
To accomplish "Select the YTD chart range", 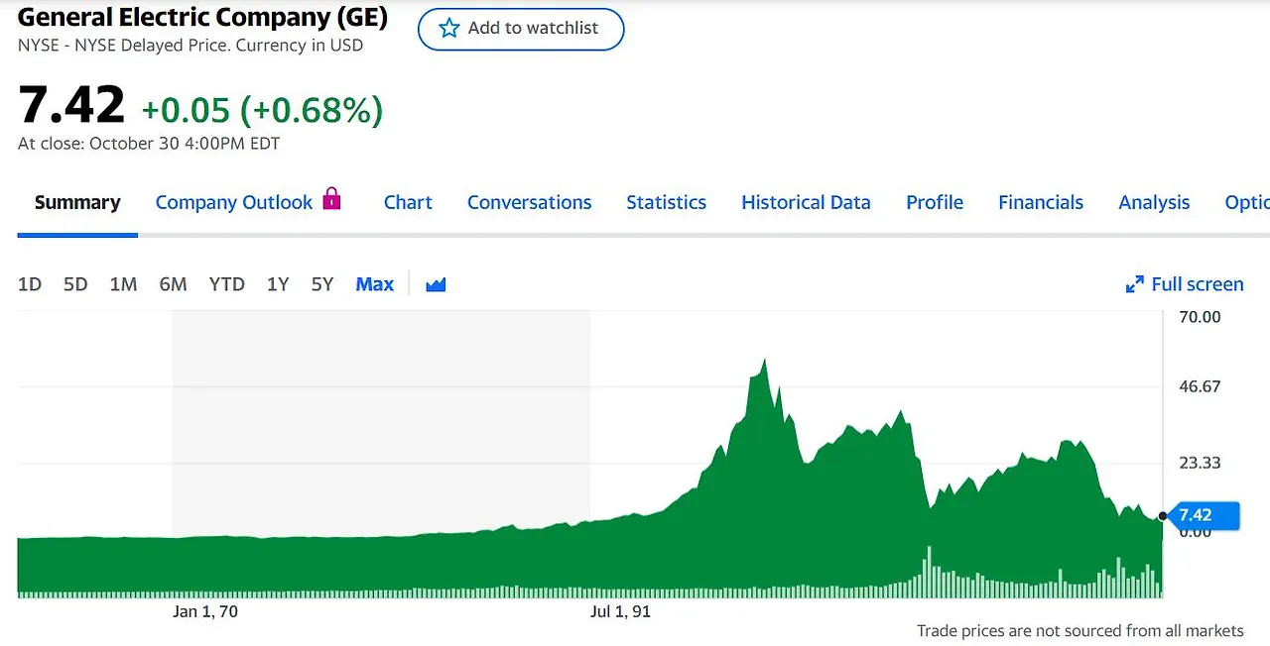I will (x=226, y=284).
